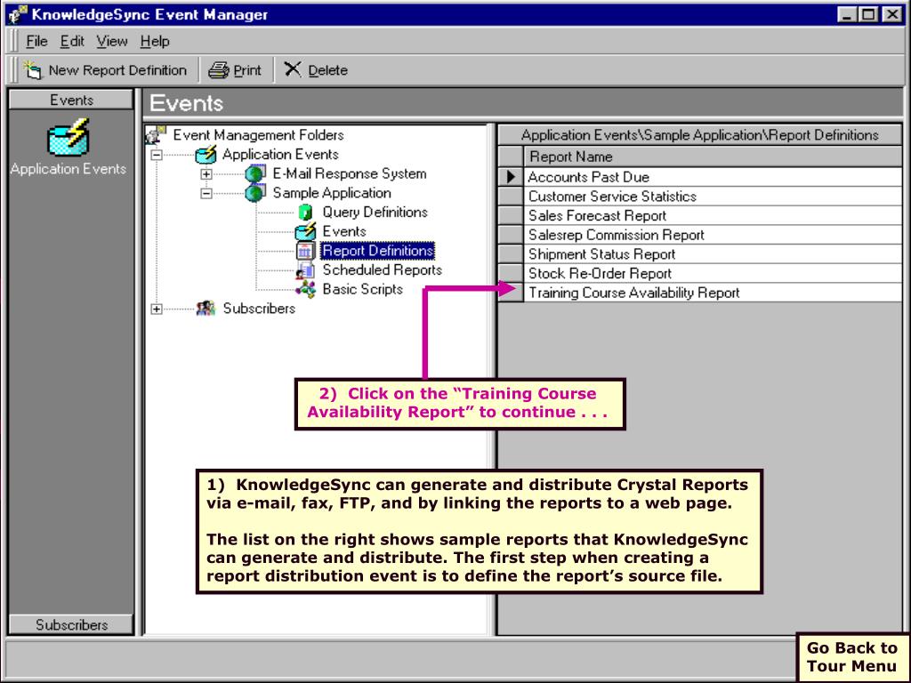Viewport: 911px width, 683px height.
Task: Click the Application Events folder icon in tree
Action: pyautogui.click(x=206, y=155)
